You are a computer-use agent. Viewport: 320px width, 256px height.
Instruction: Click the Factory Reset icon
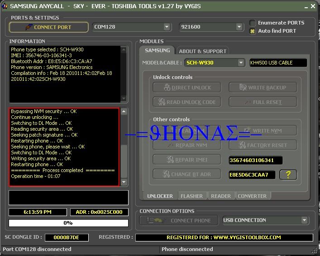click(x=242, y=145)
